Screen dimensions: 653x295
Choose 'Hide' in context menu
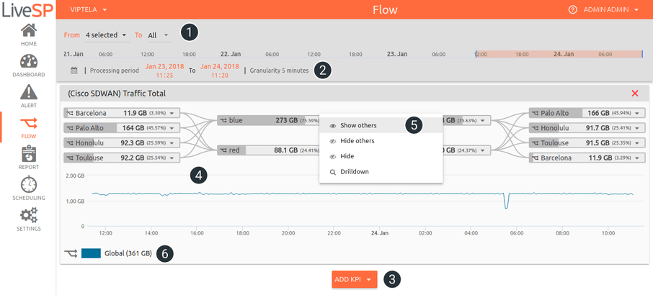[381, 156]
